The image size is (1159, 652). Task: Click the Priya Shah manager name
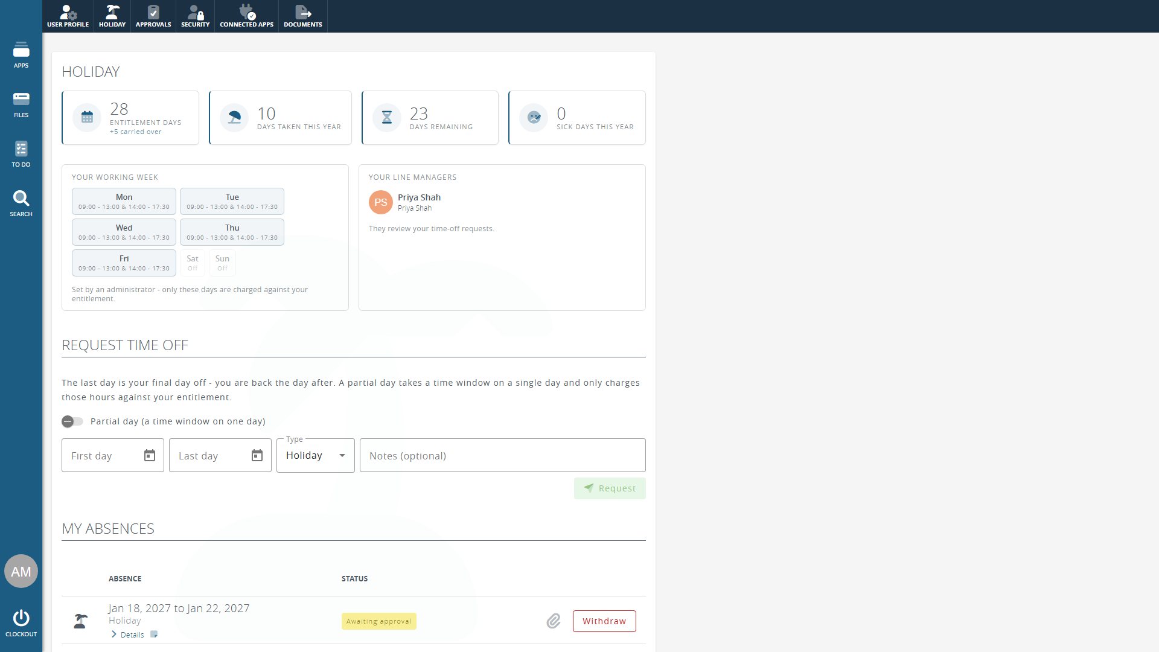[x=419, y=197]
